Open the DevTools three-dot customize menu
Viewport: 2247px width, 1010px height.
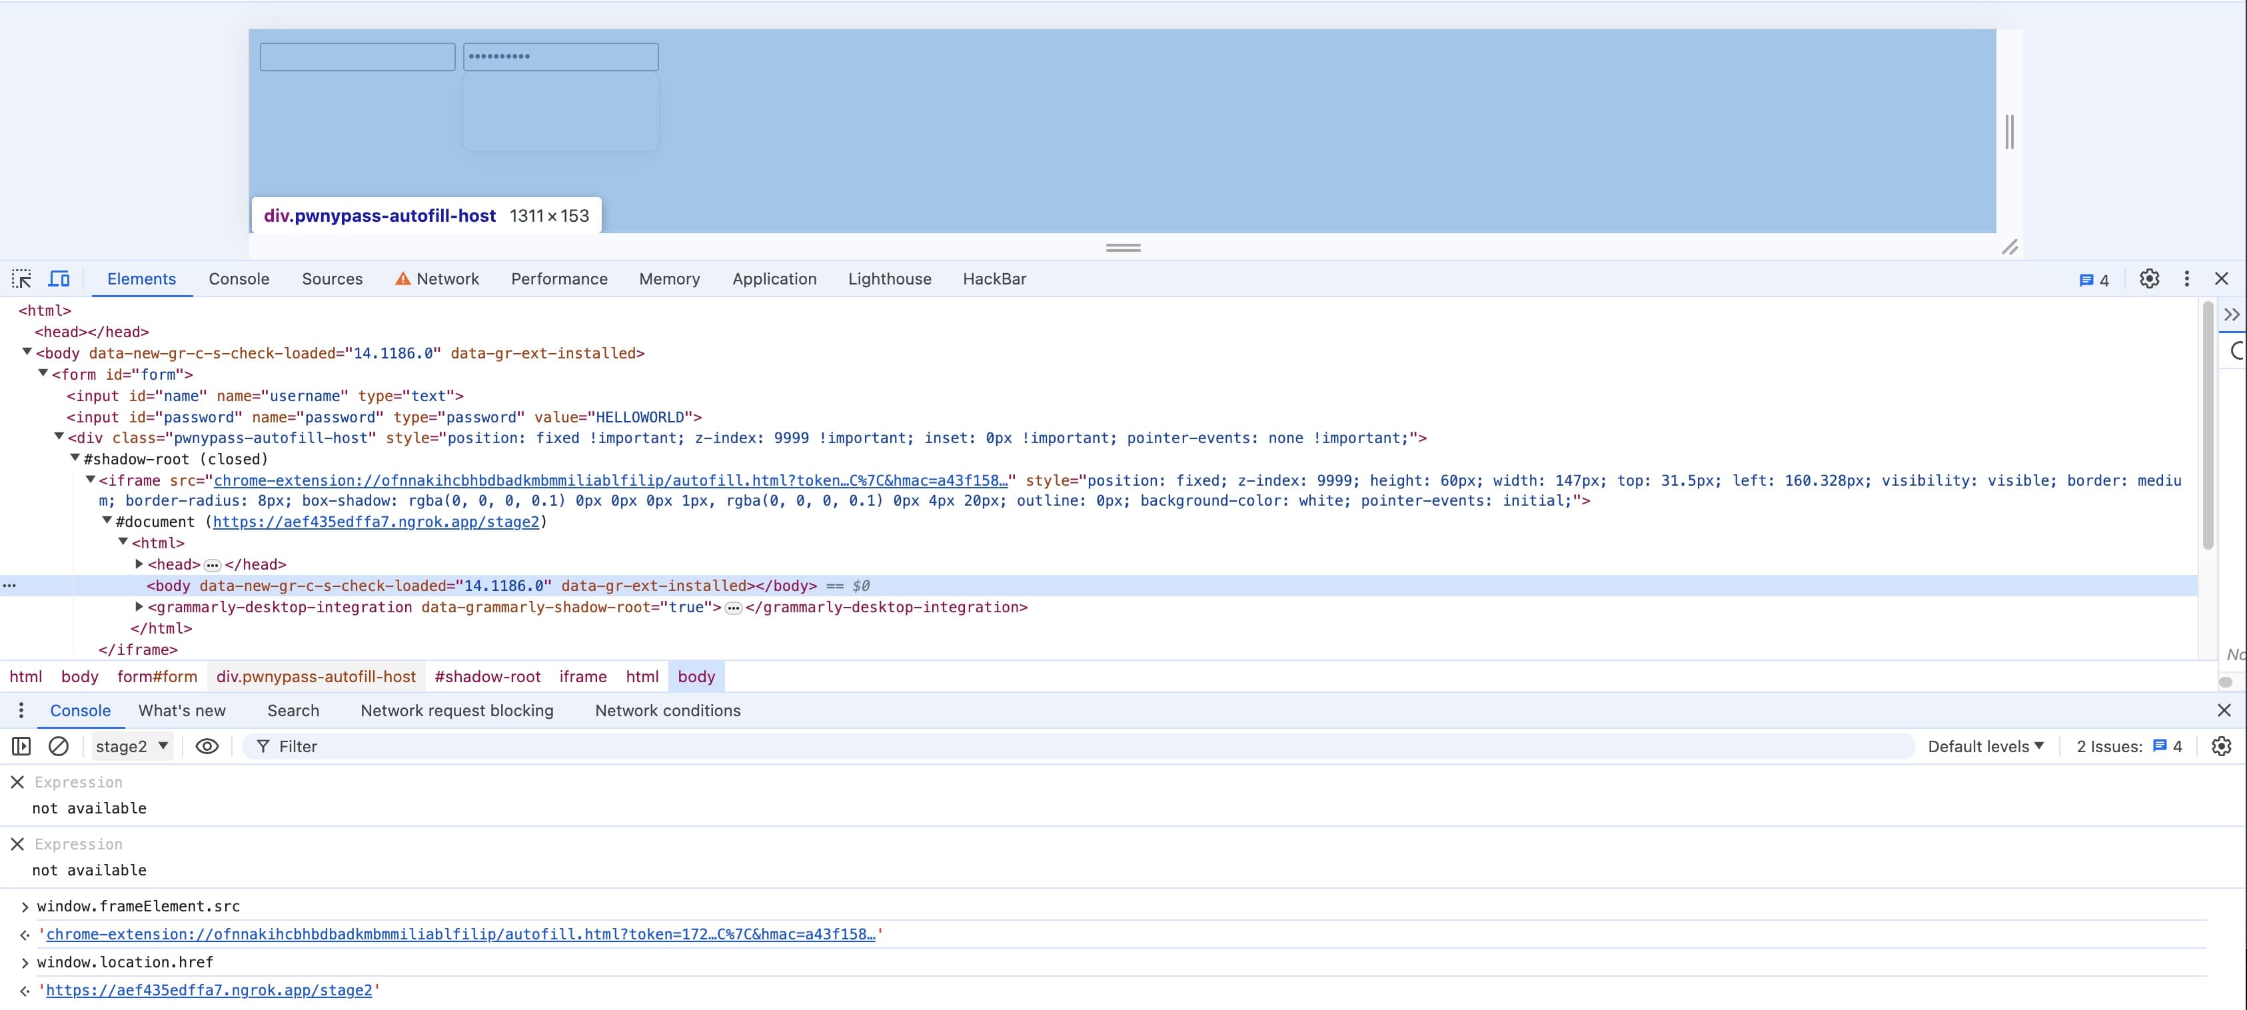[x=2186, y=279]
